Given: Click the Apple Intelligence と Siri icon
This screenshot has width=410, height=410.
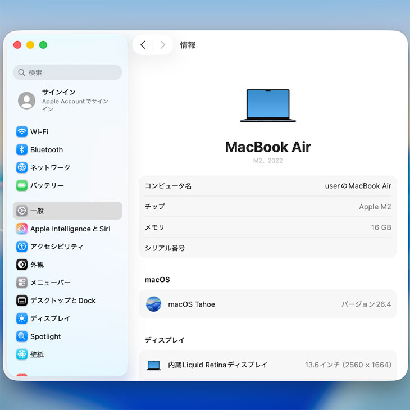Looking at the screenshot, I should [x=22, y=229].
